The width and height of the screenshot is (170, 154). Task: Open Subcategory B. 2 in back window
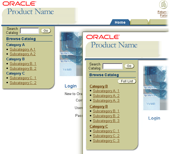[x=23, y=68]
